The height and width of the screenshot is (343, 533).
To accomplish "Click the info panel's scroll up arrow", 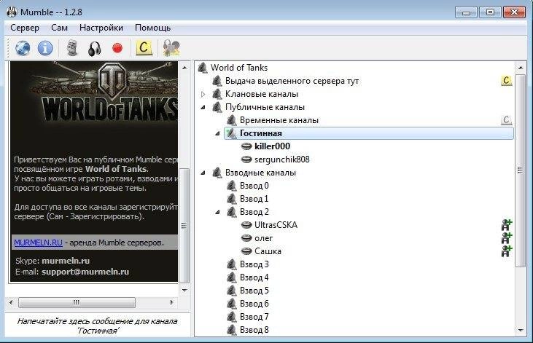I will pyautogui.click(x=184, y=68).
